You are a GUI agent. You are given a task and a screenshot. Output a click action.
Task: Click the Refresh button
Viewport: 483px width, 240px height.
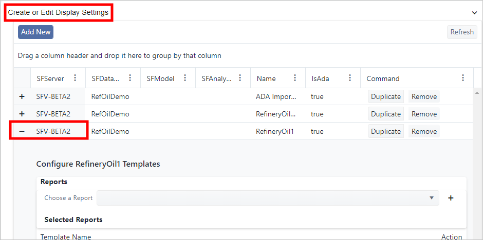tap(461, 32)
